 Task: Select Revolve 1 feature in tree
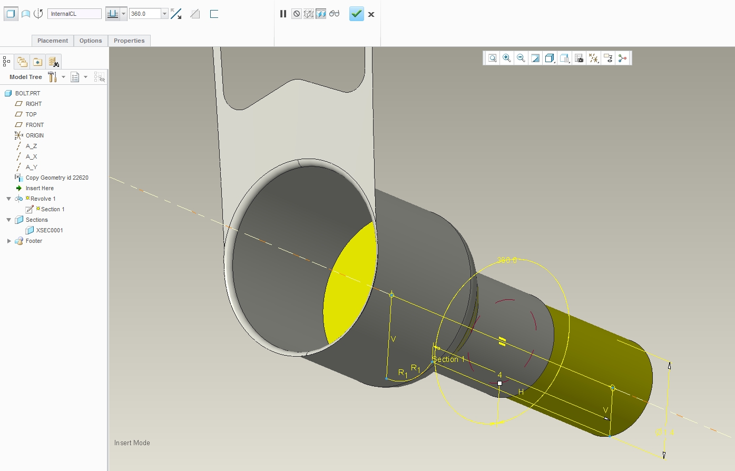point(43,199)
